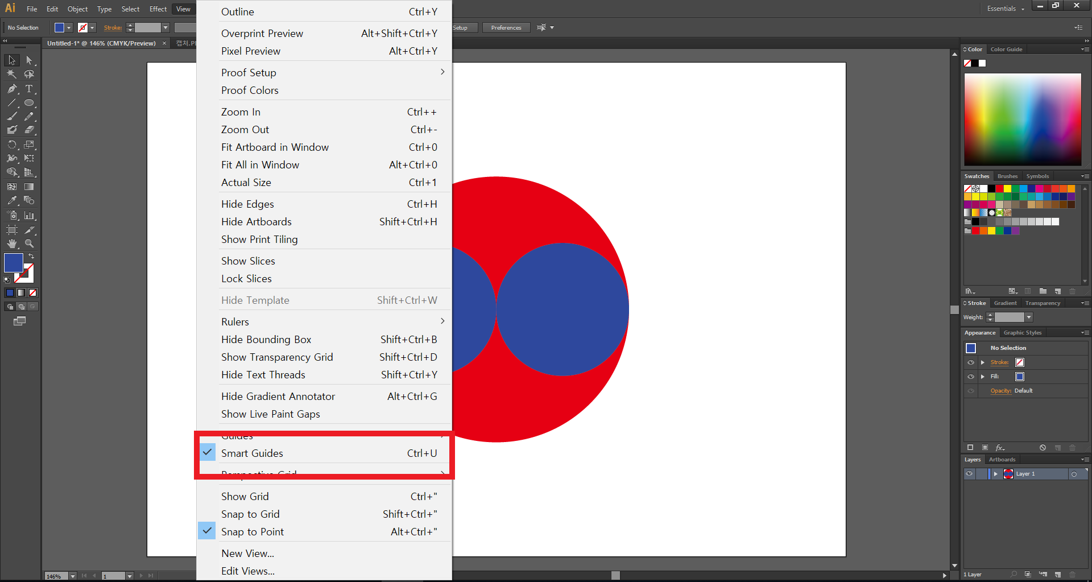Viewport: 1092px width, 582px height.
Task: Expand Proof Setup submenu
Action: (x=324, y=73)
